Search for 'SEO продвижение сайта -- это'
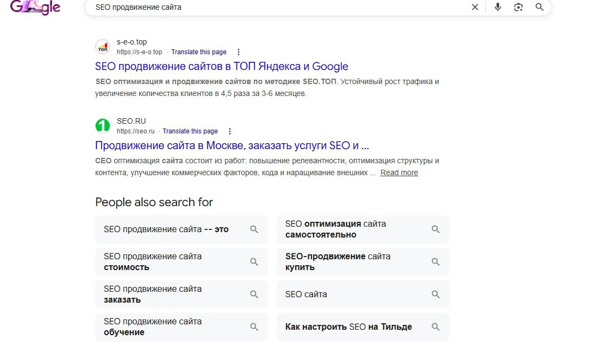 (182, 229)
